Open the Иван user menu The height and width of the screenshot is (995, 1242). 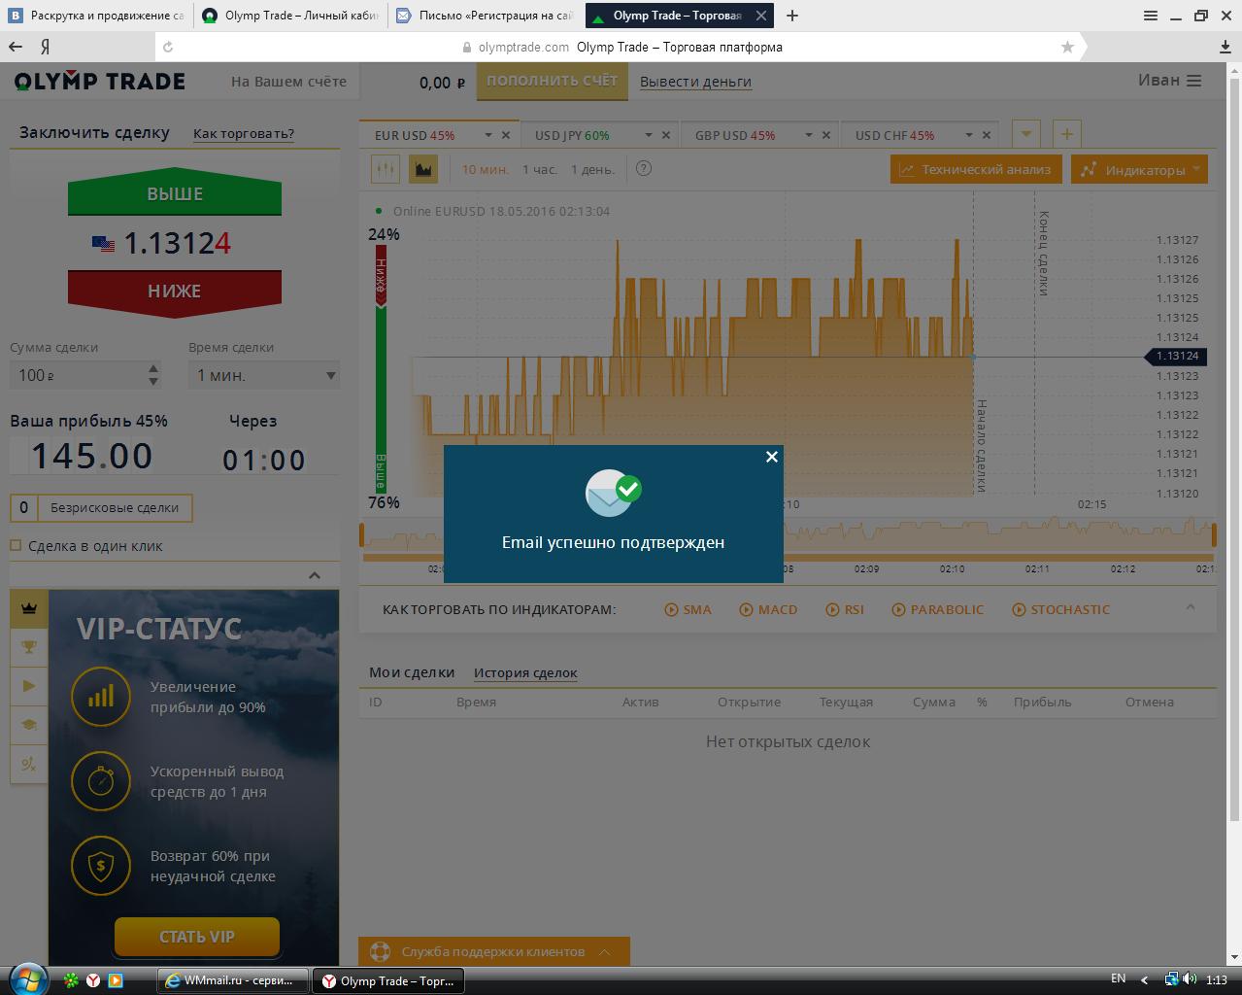click(1169, 81)
